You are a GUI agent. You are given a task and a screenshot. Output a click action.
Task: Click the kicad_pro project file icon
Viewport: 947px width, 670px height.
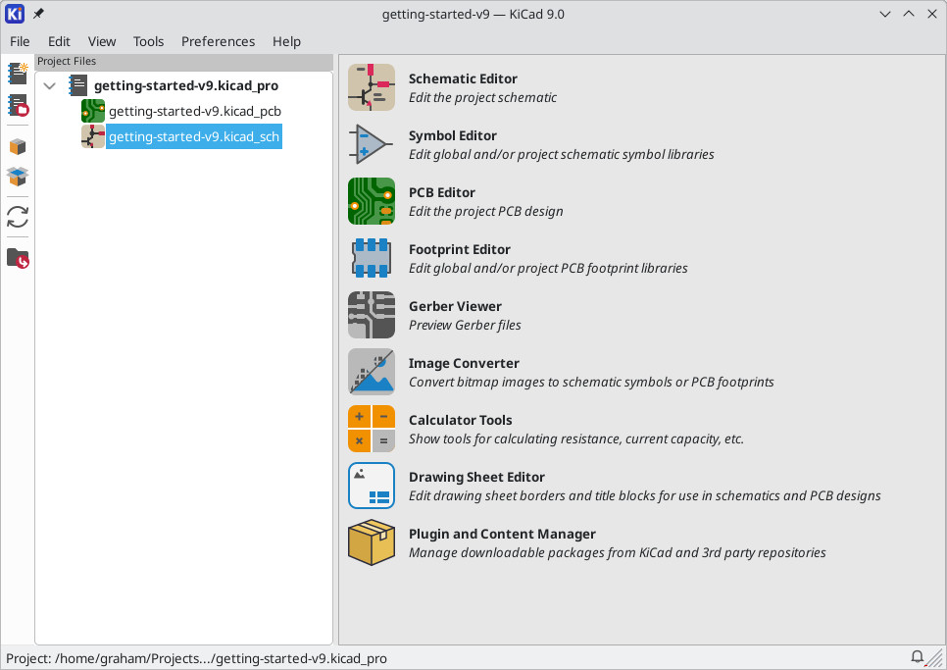(77, 85)
